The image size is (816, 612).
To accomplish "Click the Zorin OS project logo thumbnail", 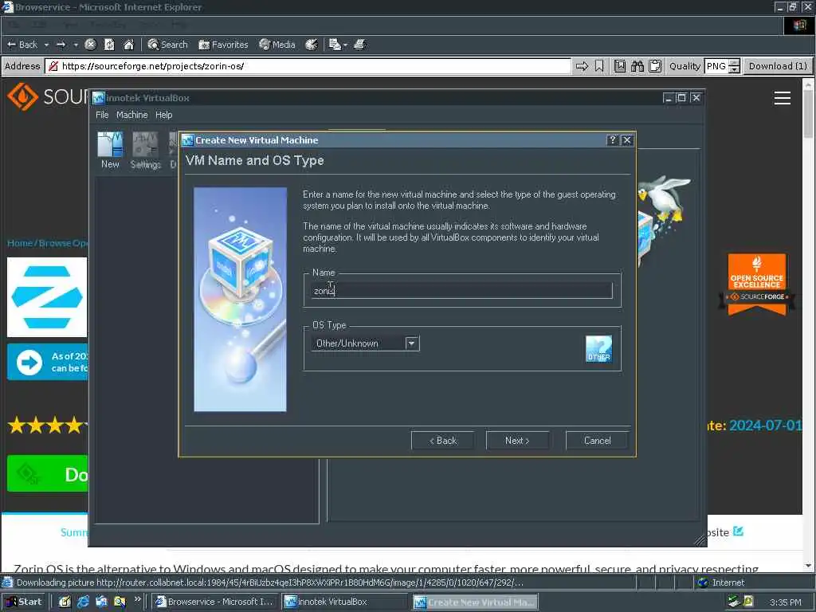I will point(47,297).
